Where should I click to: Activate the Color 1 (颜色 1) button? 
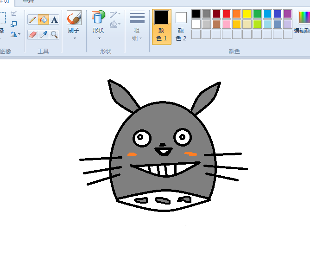point(162,27)
